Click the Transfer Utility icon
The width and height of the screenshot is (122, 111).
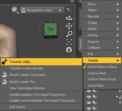tap(4, 62)
